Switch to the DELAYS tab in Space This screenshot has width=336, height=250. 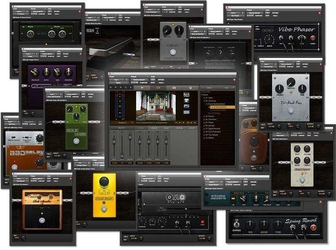point(154,128)
